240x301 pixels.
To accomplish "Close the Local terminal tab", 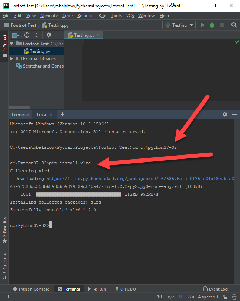I will [x=51, y=115].
